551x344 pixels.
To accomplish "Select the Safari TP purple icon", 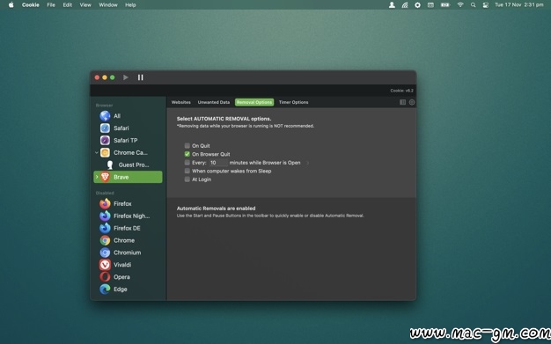I will click(105, 140).
